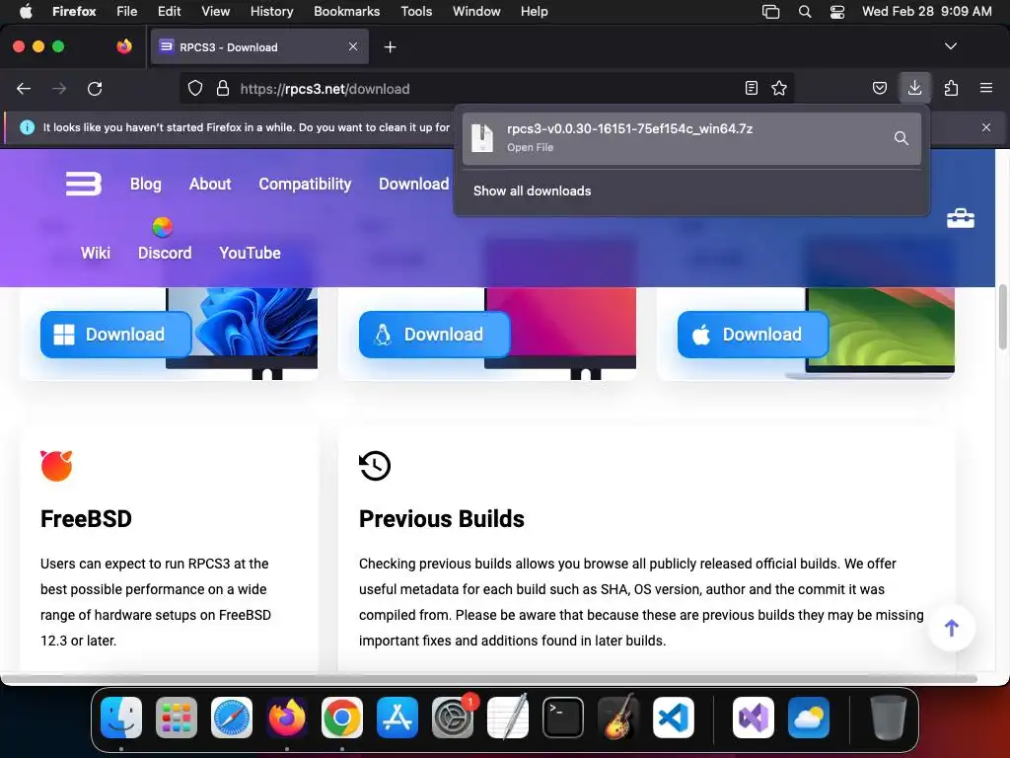Image resolution: width=1010 pixels, height=758 pixels.
Task: Open the Apple menu
Action: (26, 12)
